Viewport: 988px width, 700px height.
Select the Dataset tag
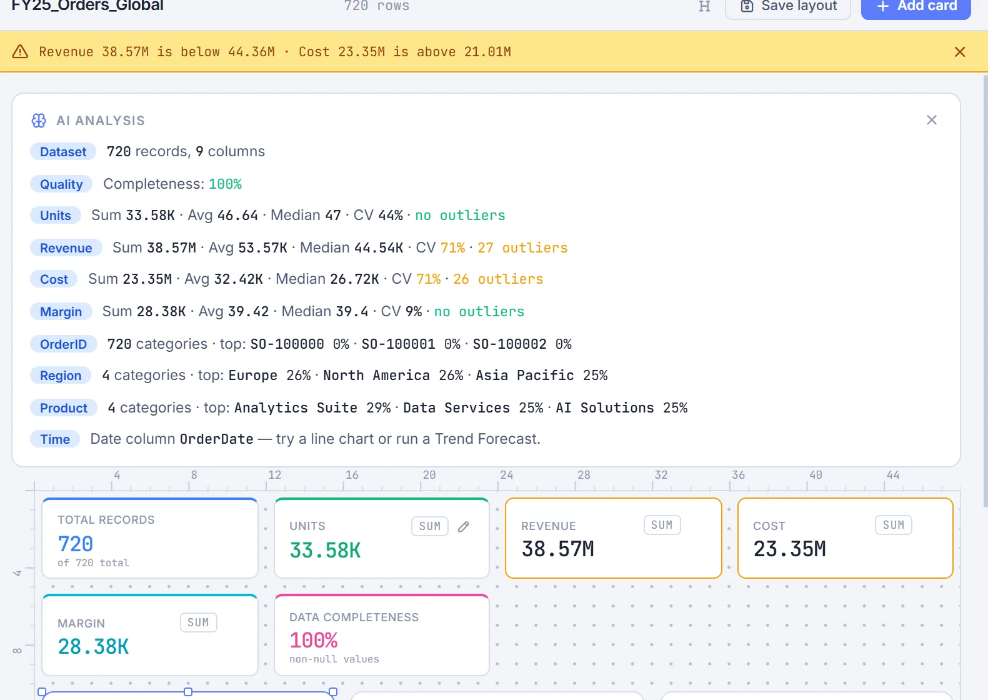(63, 152)
